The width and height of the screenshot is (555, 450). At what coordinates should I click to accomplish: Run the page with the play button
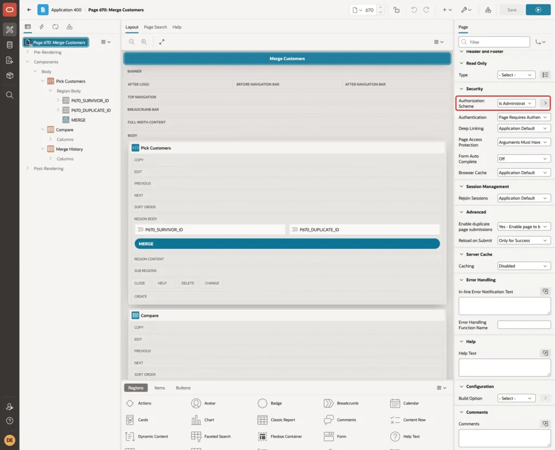tap(538, 10)
